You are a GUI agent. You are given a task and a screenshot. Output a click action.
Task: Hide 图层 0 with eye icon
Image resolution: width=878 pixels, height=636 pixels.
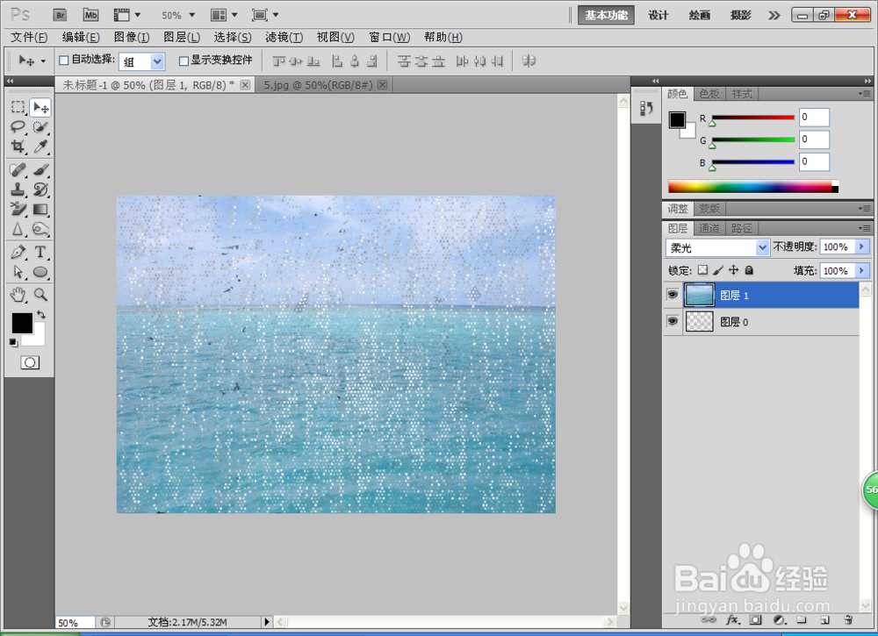pyautogui.click(x=673, y=321)
